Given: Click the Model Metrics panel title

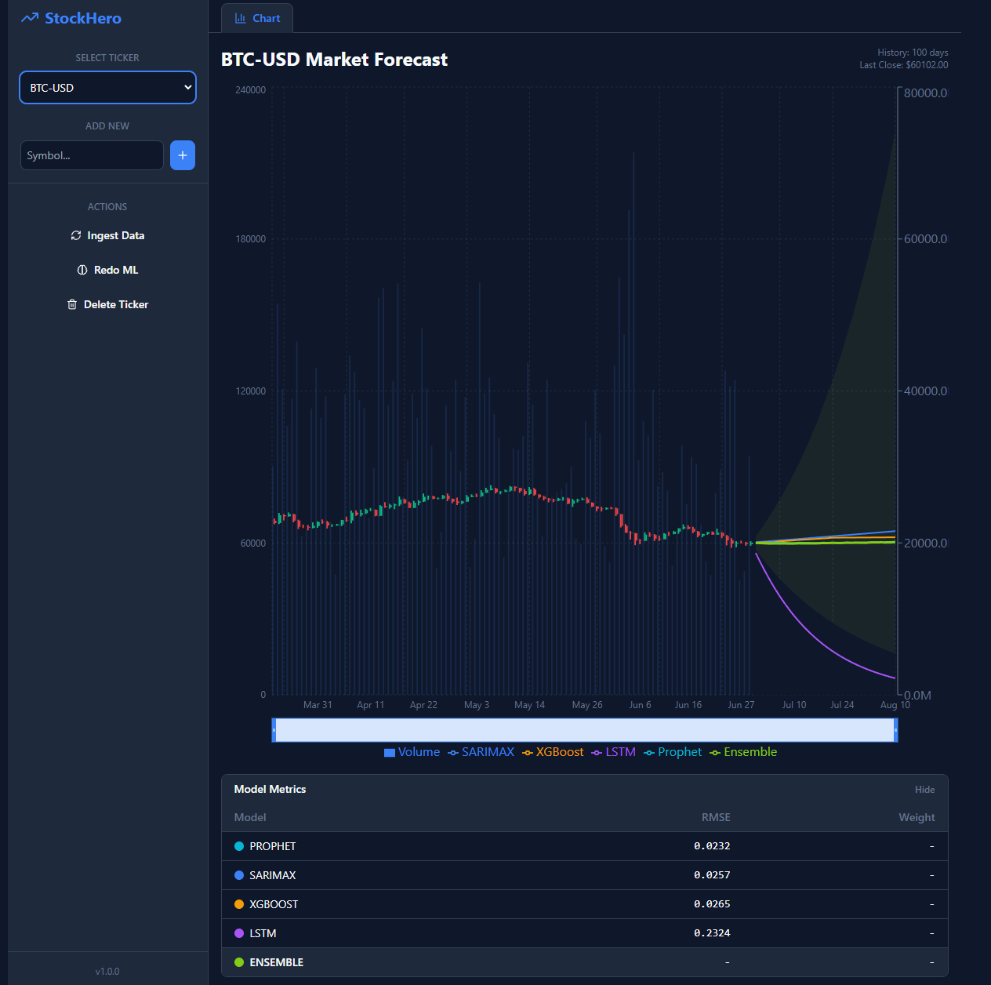Looking at the screenshot, I should click(x=270, y=789).
